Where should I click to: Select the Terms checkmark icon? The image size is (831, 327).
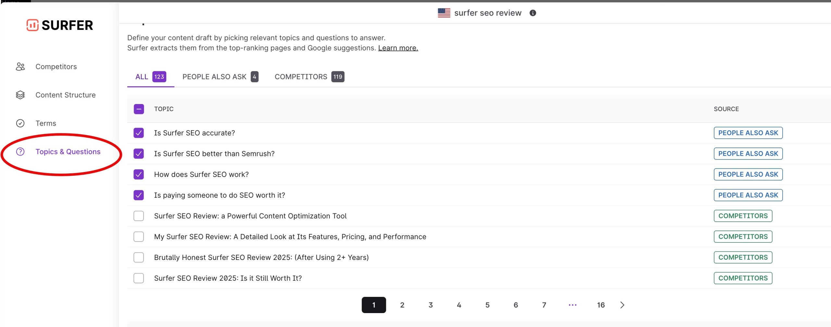[x=20, y=123]
